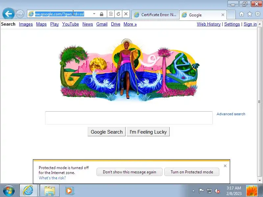Show hidden tray icons arrow
Image resolution: width=263 pixels, height=197 pixels.
click(x=193, y=191)
